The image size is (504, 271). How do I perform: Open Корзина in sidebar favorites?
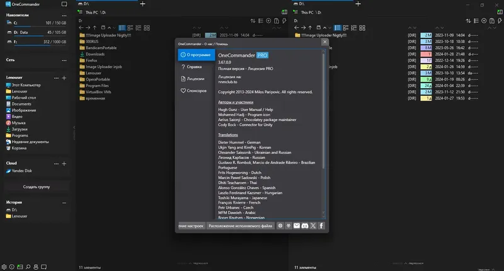[16, 148]
